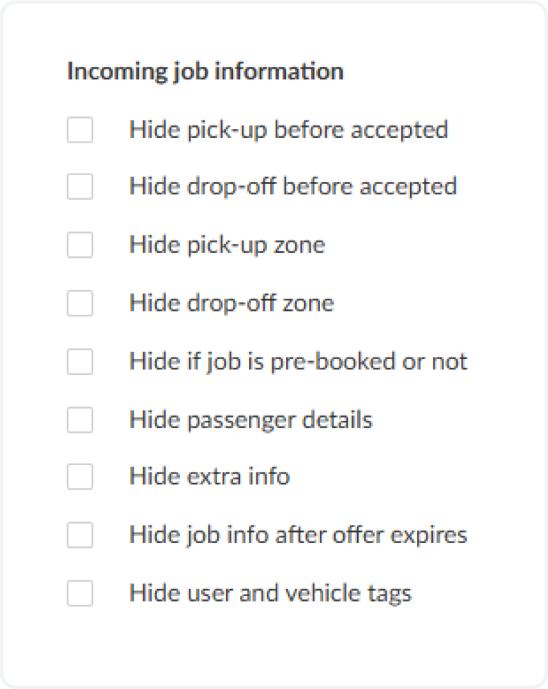Click the "Hide extra info" label text
The height and width of the screenshot is (689, 548).
click(x=209, y=477)
